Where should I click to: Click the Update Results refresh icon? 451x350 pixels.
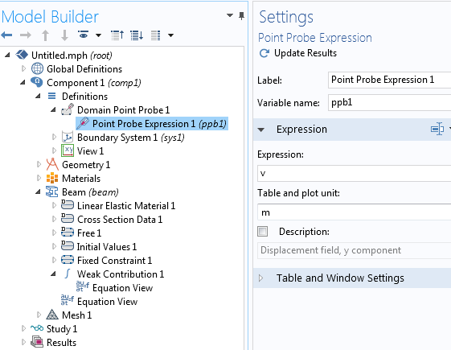click(264, 53)
